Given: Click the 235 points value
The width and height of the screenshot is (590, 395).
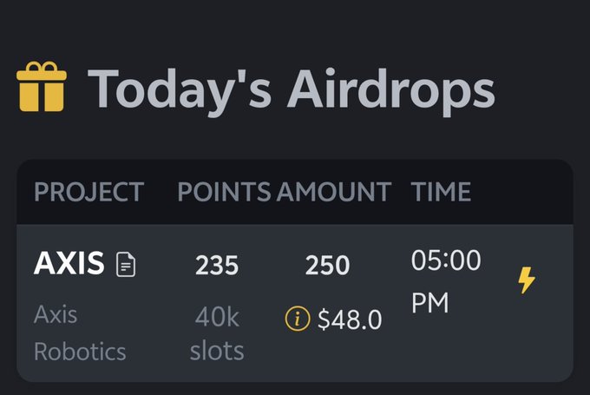Looking at the screenshot, I should coord(217,265).
